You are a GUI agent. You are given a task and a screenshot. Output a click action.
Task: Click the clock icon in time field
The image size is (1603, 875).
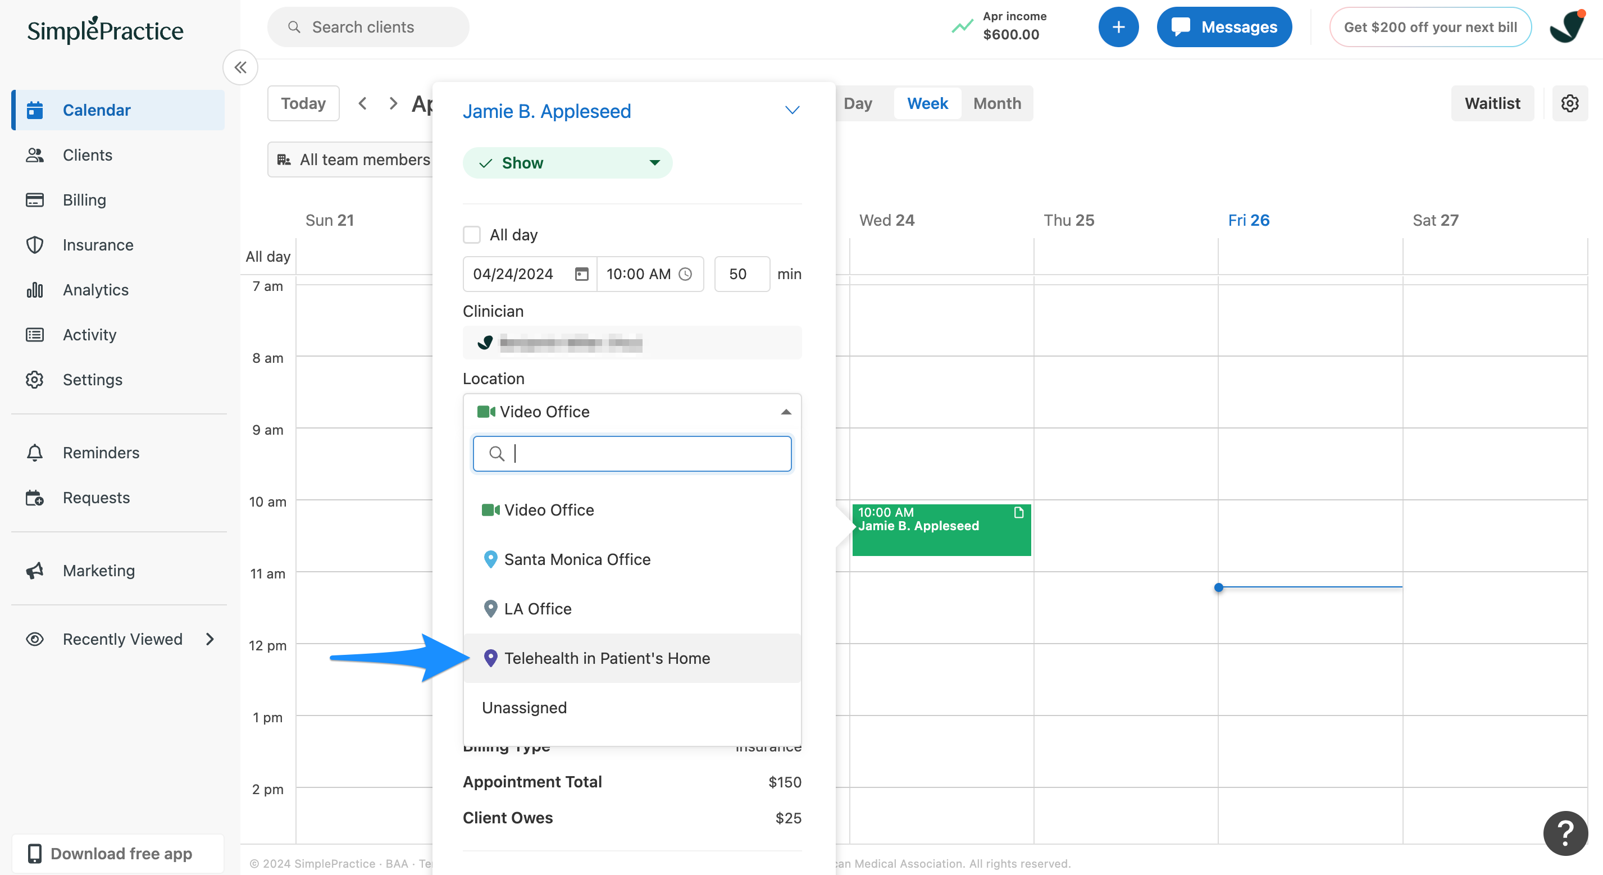pyautogui.click(x=685, y=274)
